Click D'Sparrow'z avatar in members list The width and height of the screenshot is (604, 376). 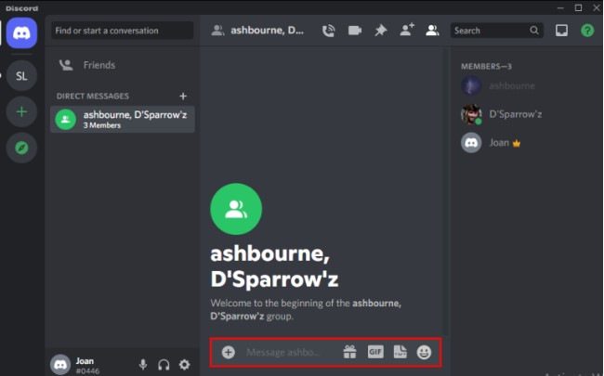471,114
